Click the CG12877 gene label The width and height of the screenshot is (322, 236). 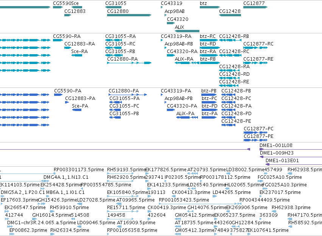[254, 3]
